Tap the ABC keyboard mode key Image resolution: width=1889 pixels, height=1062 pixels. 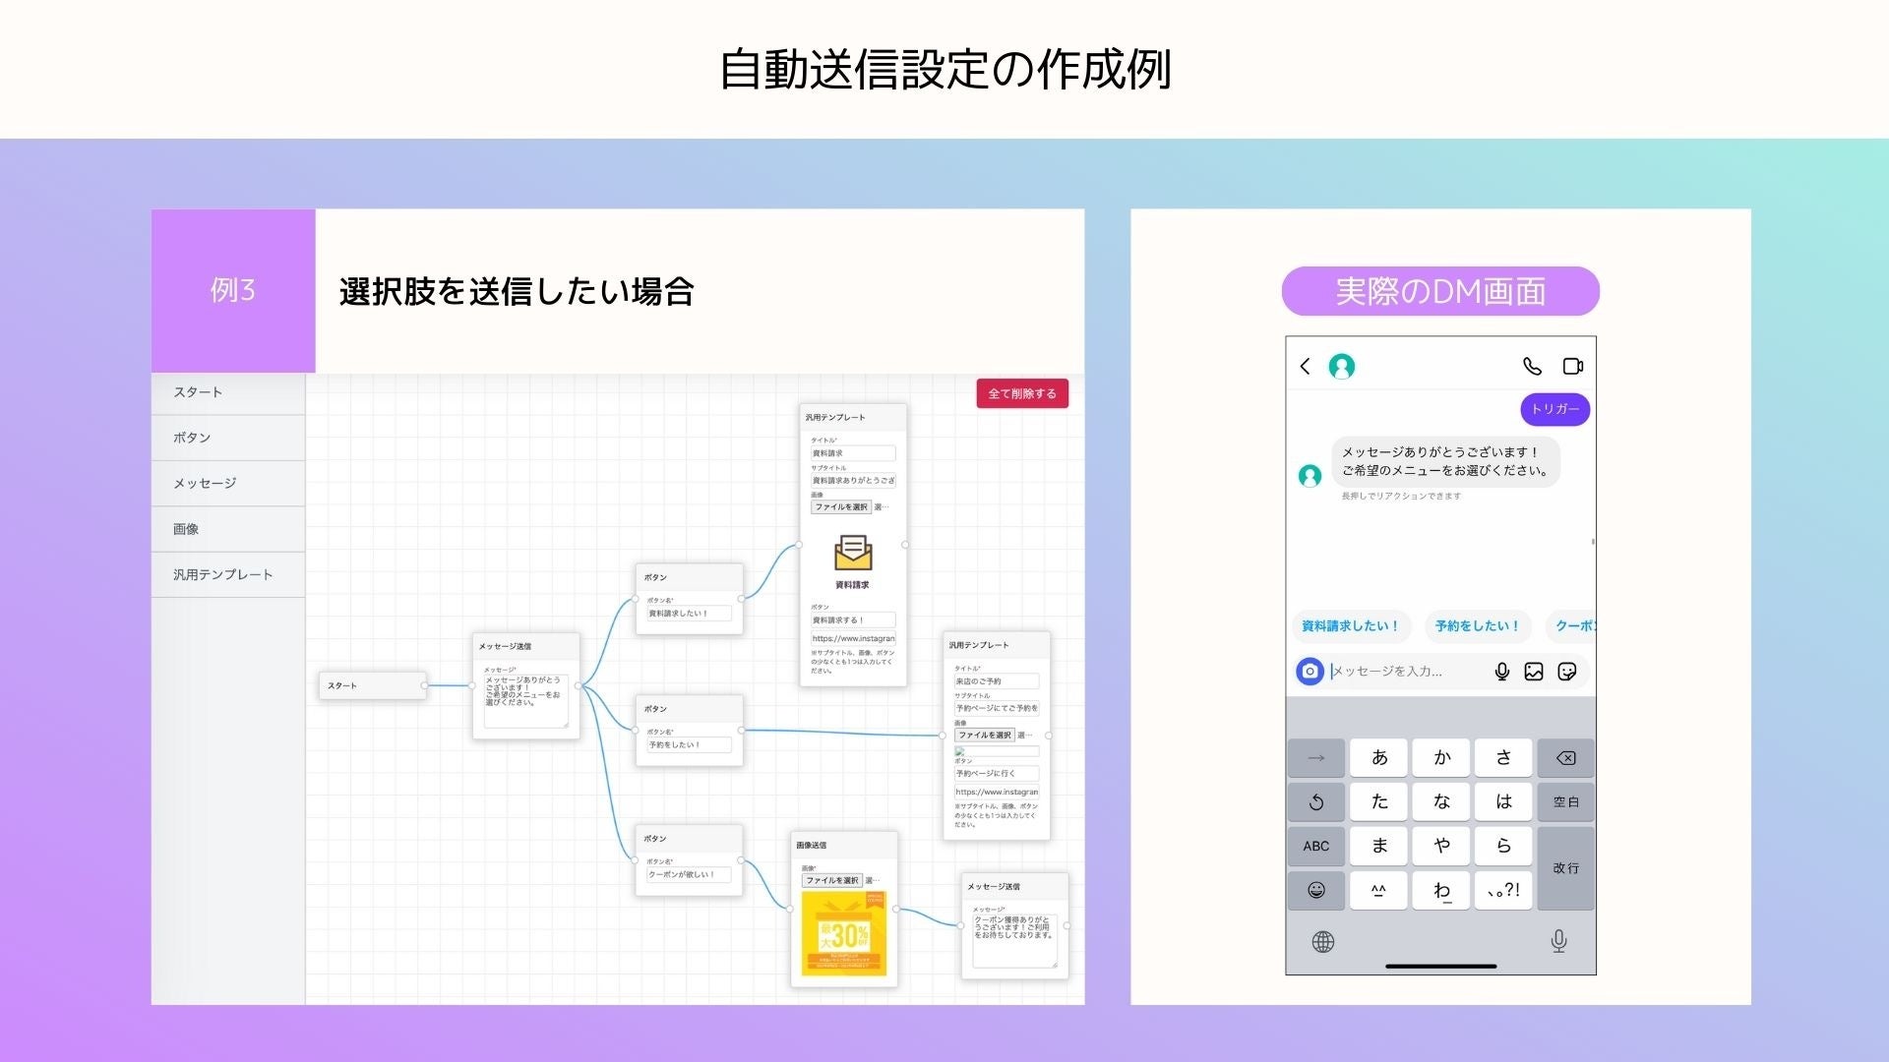click(1315, 846)
